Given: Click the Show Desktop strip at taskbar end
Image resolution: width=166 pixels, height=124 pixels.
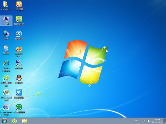Looking at the screenshot, I should (165, 121).
